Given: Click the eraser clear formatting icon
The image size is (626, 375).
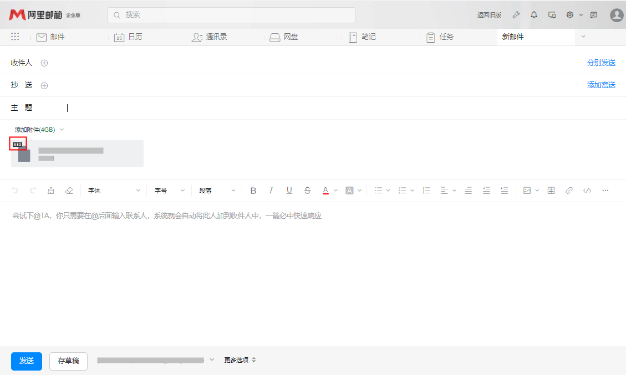Looking at the screenshot, I should coord(69,191).
